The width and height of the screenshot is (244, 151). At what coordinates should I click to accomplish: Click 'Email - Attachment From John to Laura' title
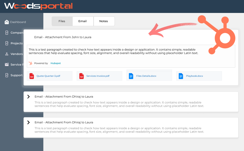click(x=63, y=37)
